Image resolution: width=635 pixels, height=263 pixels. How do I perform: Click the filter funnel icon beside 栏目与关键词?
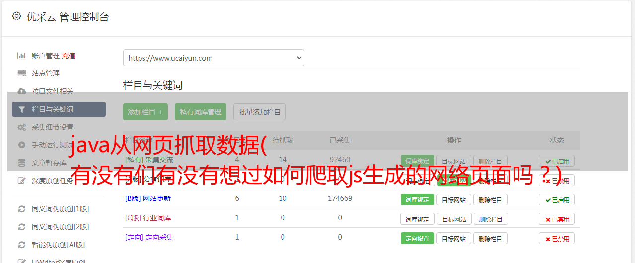point(21,109)
